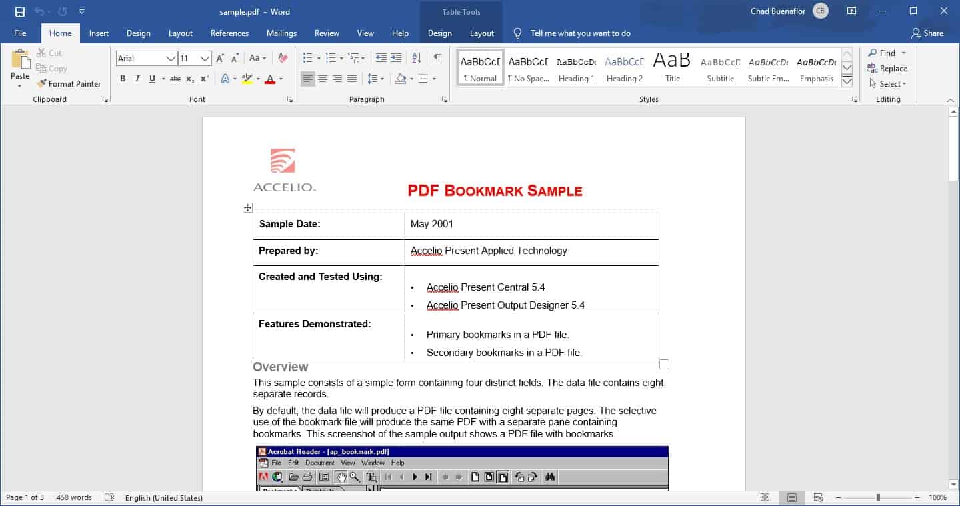Switch to the Insert ribbon tab

pos(99,33)
